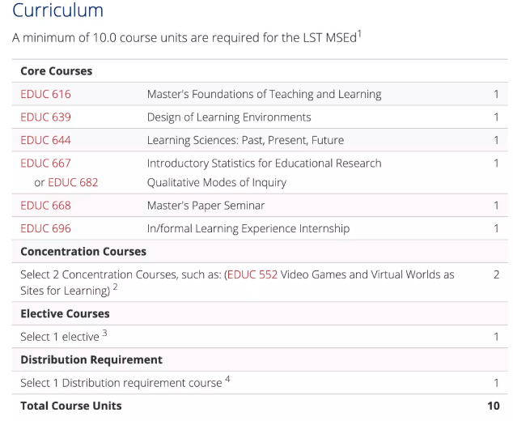Select the EDUC 667 statistics course link
The image size is (513, 421).
click(45, 163)
